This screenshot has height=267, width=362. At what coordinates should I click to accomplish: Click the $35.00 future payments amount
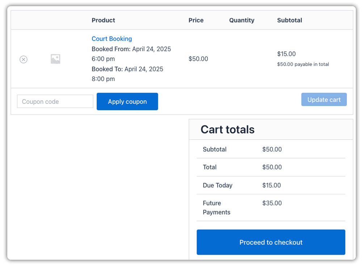click(x=272, y=203)
